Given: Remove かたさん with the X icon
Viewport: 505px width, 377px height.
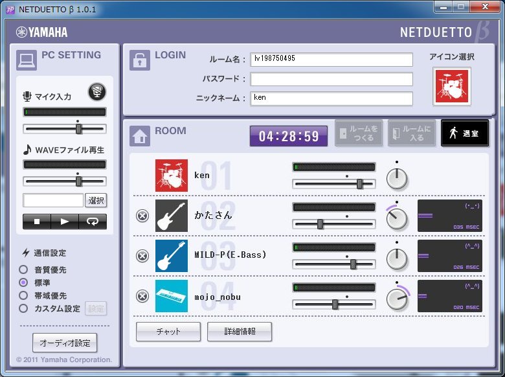Looking at the screenshot, I should [x=142, y=216].
